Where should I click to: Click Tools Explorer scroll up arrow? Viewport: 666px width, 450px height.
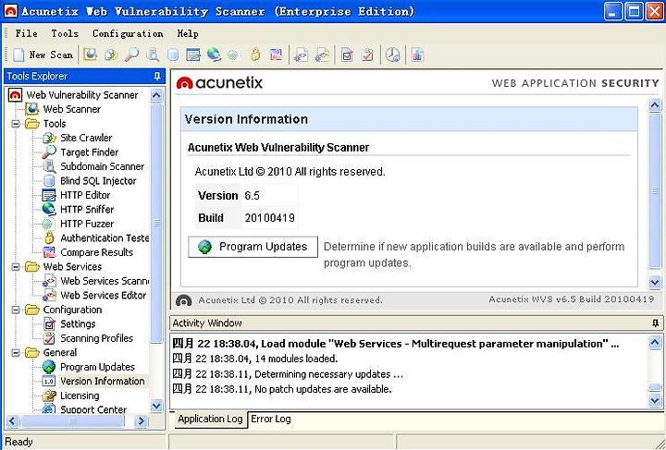click(156, 95)
